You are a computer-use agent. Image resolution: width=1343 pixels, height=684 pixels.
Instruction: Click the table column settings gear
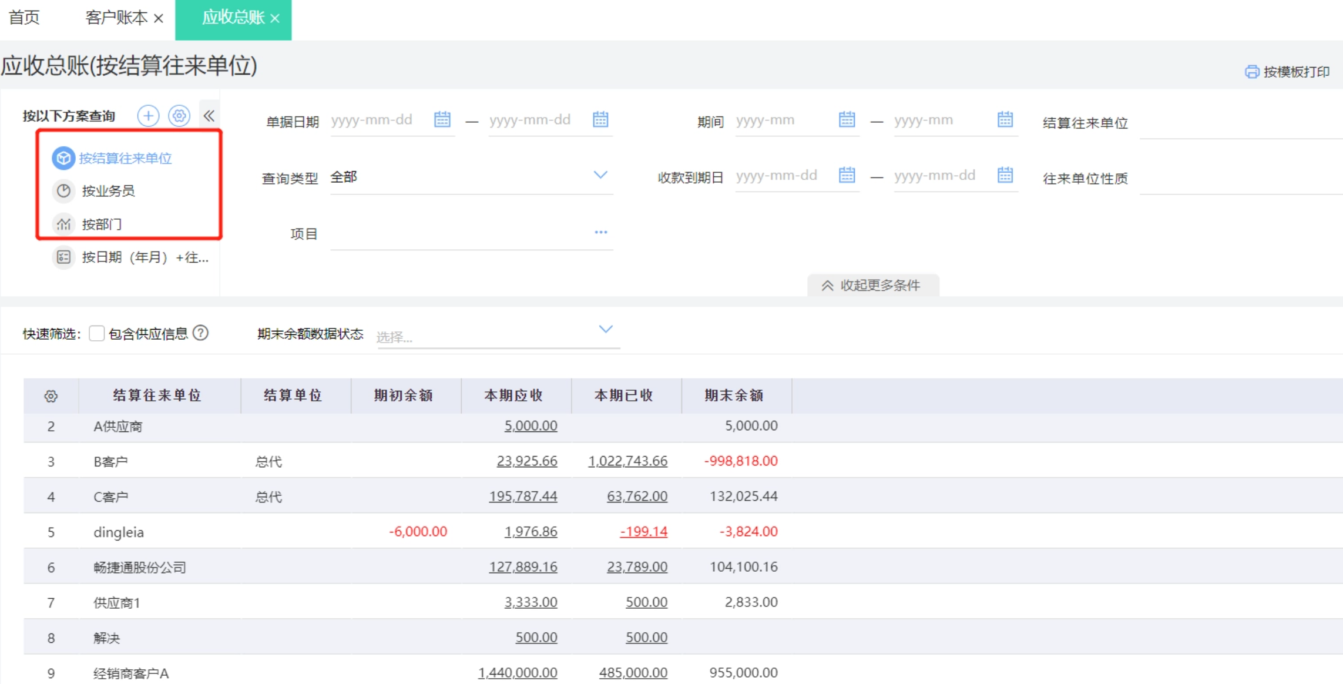51,396
